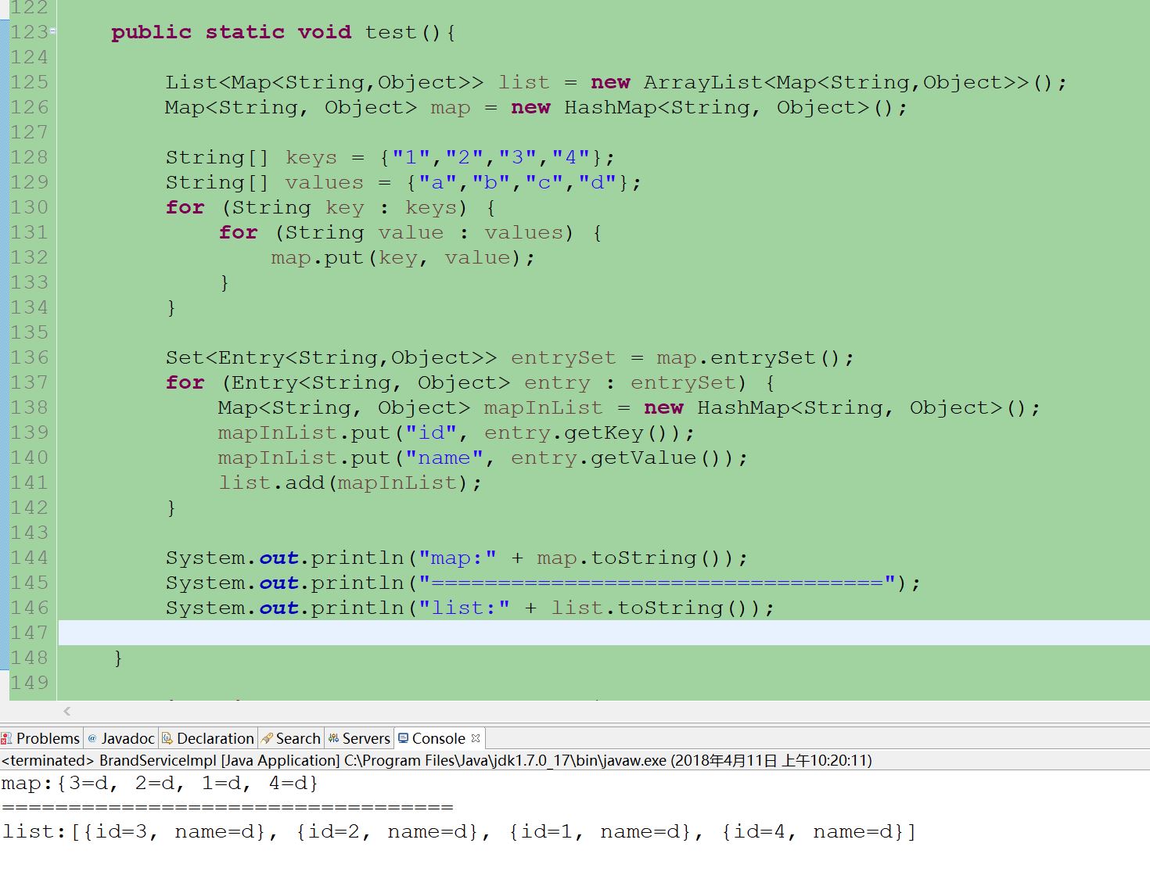
Task: Click the Servers view icon
Action: [335, 738]
